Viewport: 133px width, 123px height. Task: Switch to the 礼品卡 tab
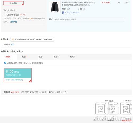[x=56, y=57]
